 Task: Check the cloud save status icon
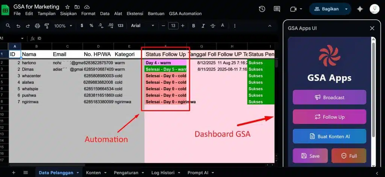tap(87, 7)
